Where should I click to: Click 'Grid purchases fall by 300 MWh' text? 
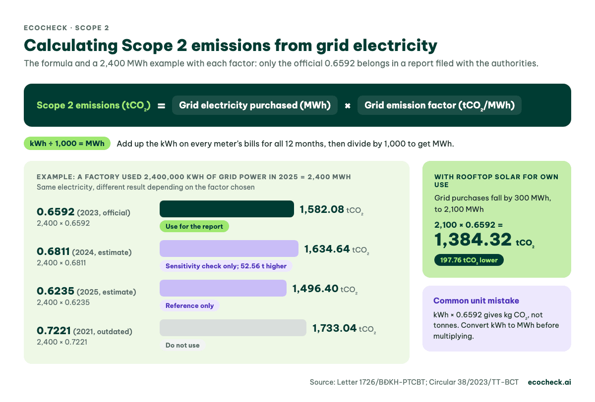point(492,203)
